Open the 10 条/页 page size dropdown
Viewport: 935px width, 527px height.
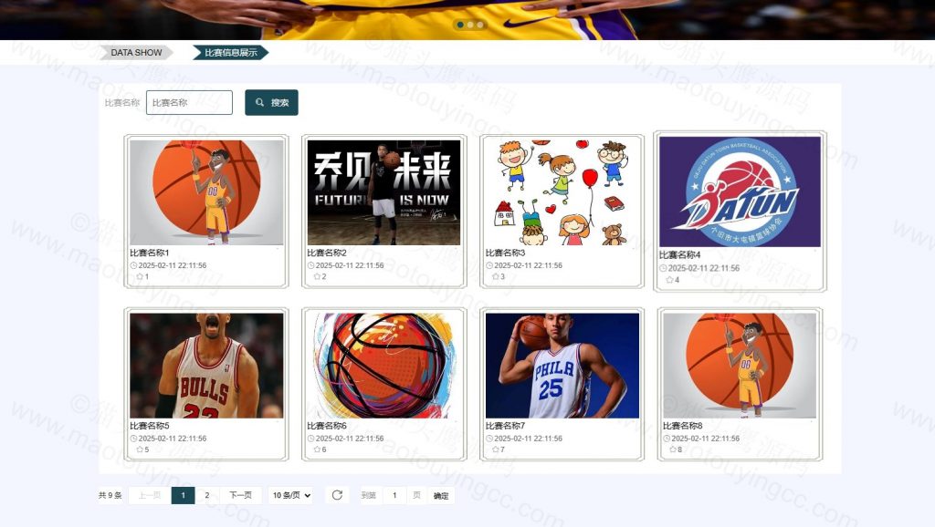(x=291, y=495)
